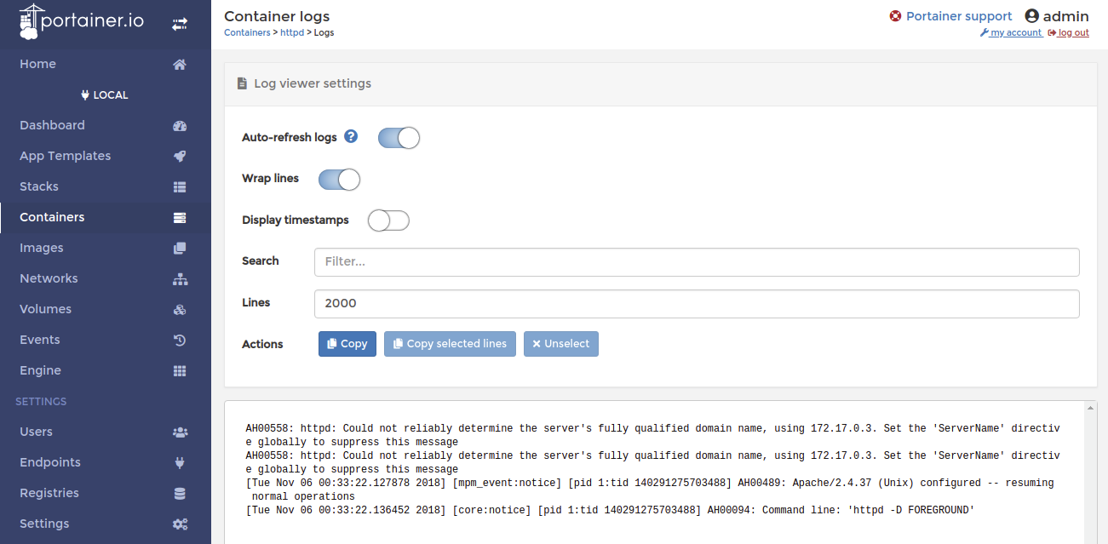
Task: Click the sidebar collapse arrows icon
Action: 179,25
